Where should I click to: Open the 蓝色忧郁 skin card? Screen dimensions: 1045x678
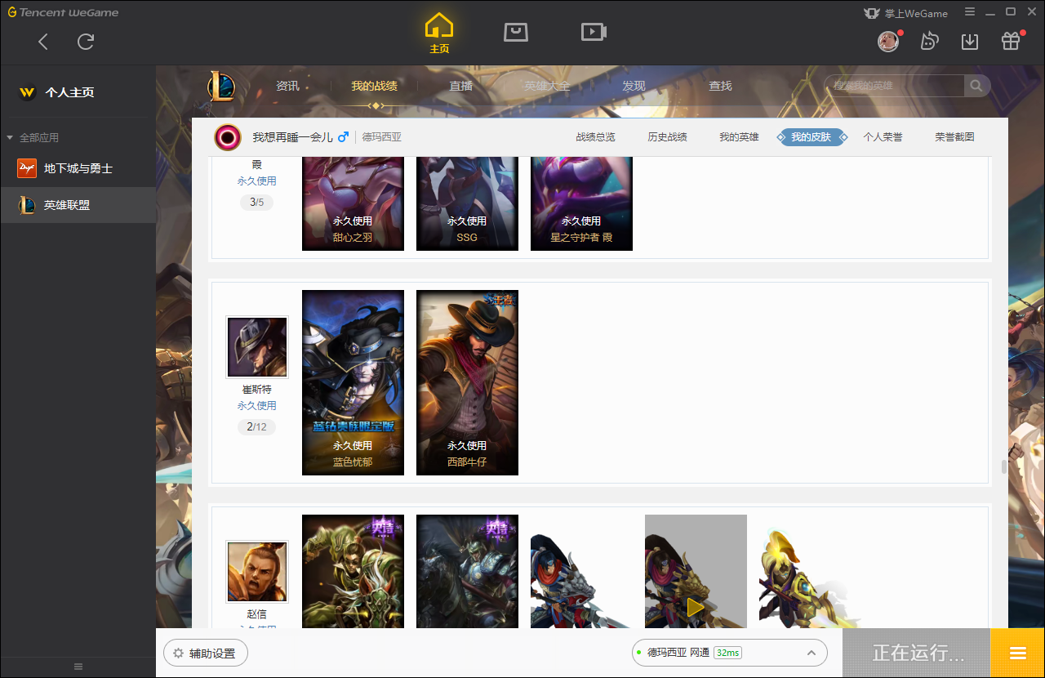tap(353, 382)
